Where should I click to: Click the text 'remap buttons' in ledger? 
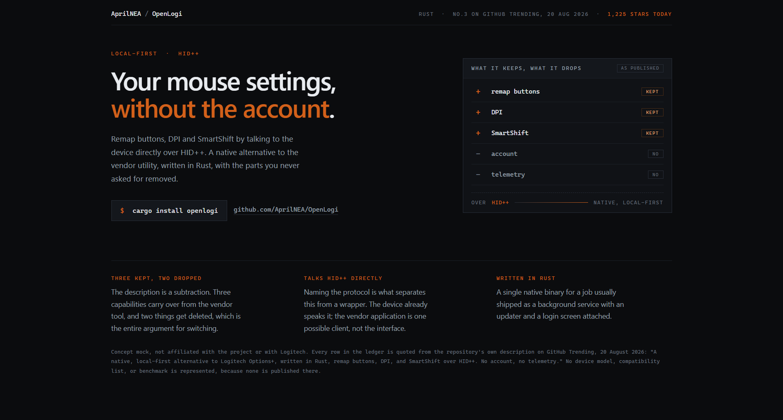tap(515, 92)
